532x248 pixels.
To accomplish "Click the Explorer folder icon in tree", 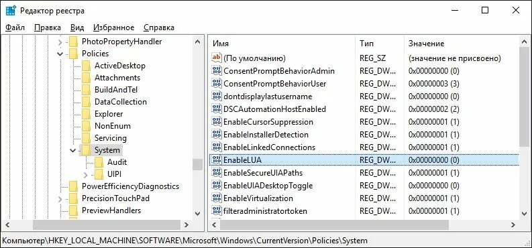I will (x=86, y=114).
